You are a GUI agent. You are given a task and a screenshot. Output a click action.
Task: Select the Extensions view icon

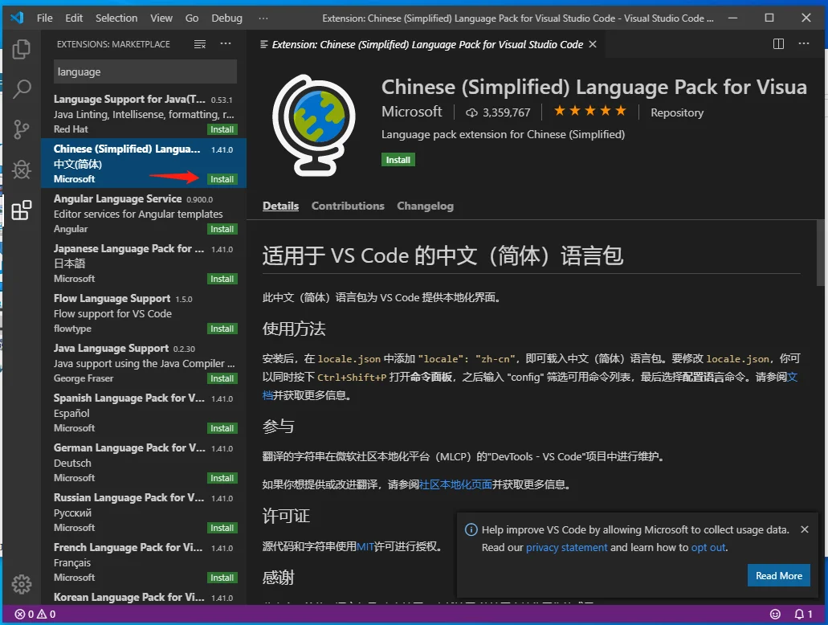click(21, 210)
